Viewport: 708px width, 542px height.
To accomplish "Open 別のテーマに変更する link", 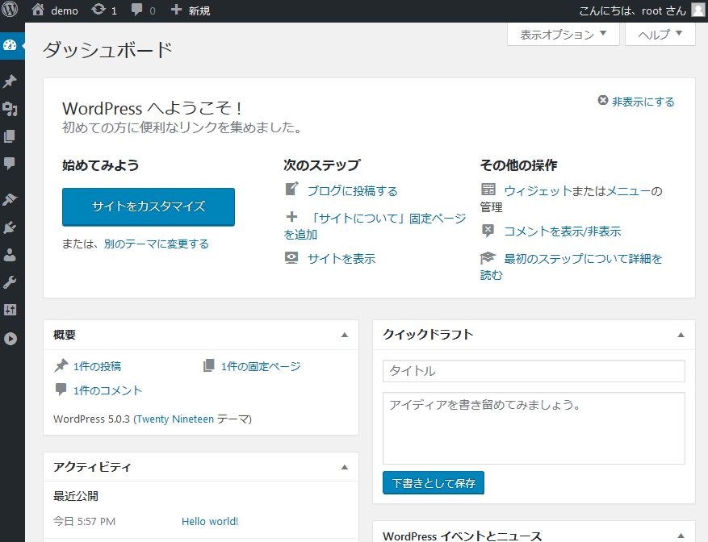I will 157,244.
